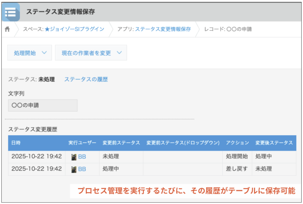Image resolution: width=303 pixels, height=204 pixels.
Task: Go to portal via home icon
Action: pos(7,29)
